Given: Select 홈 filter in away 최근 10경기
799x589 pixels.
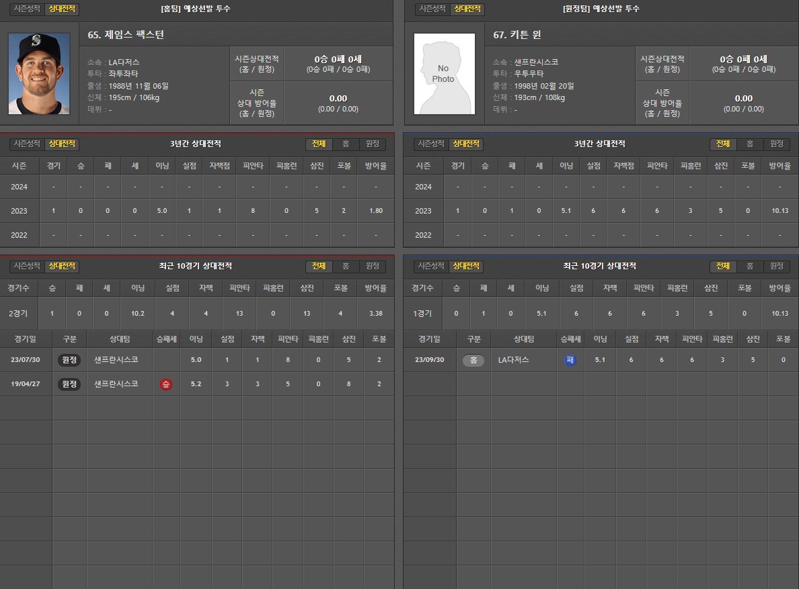Looking at the screenshot, I should click(x=750, y=266).
